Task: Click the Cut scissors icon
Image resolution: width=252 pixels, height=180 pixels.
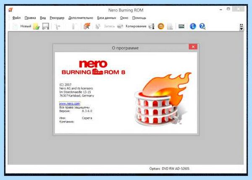Action: click(x=57, y=26)
